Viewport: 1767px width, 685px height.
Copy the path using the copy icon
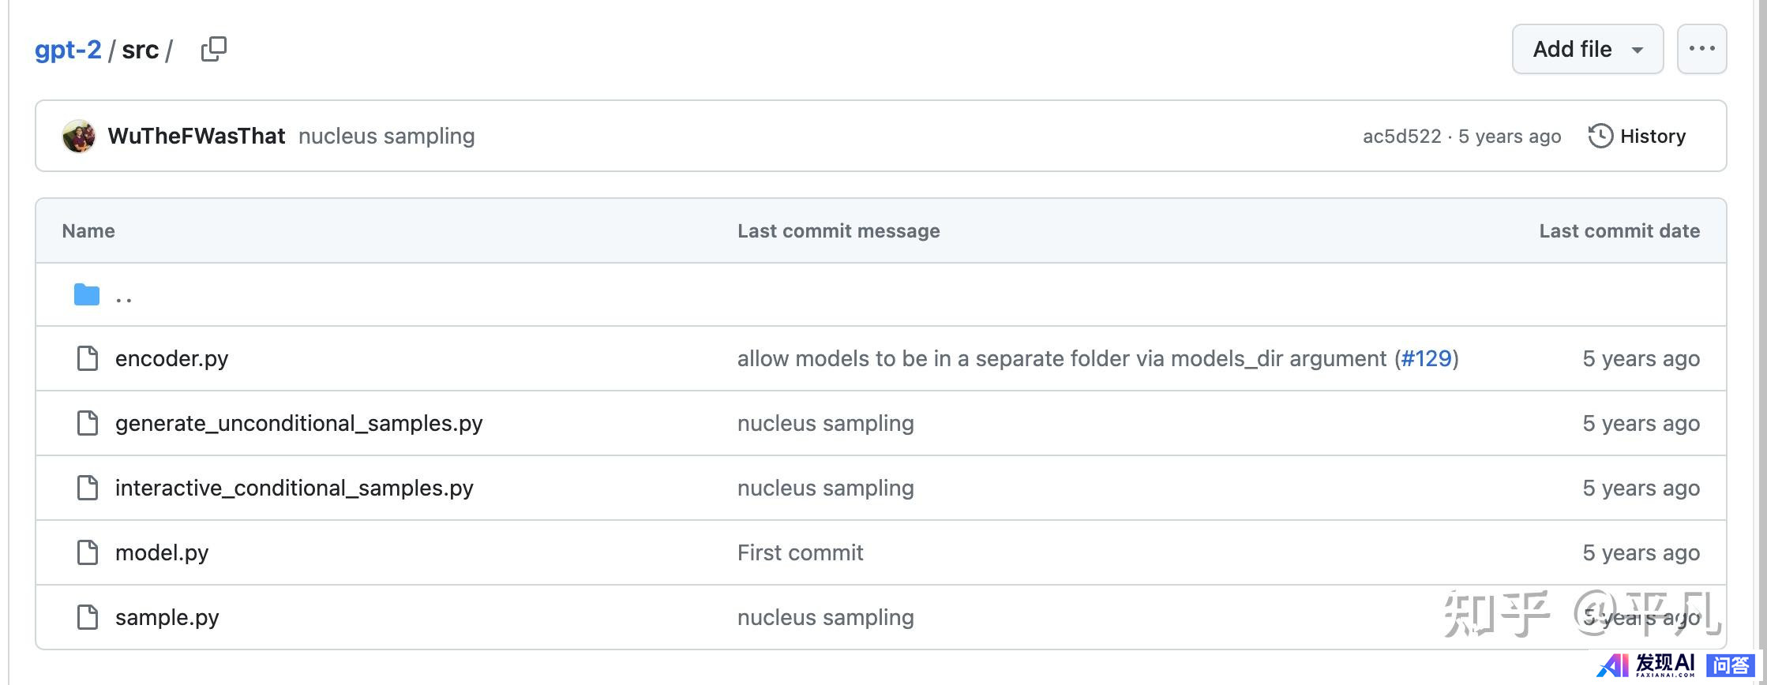(214, 49)
